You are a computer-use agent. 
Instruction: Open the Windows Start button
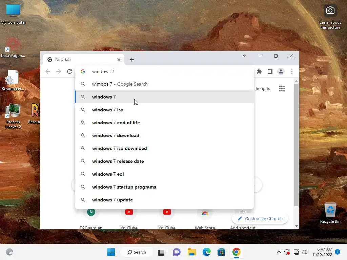(x=111, y=252)
